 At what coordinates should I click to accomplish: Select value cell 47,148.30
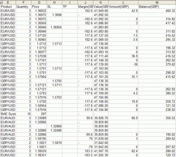[x=101, y=60]
